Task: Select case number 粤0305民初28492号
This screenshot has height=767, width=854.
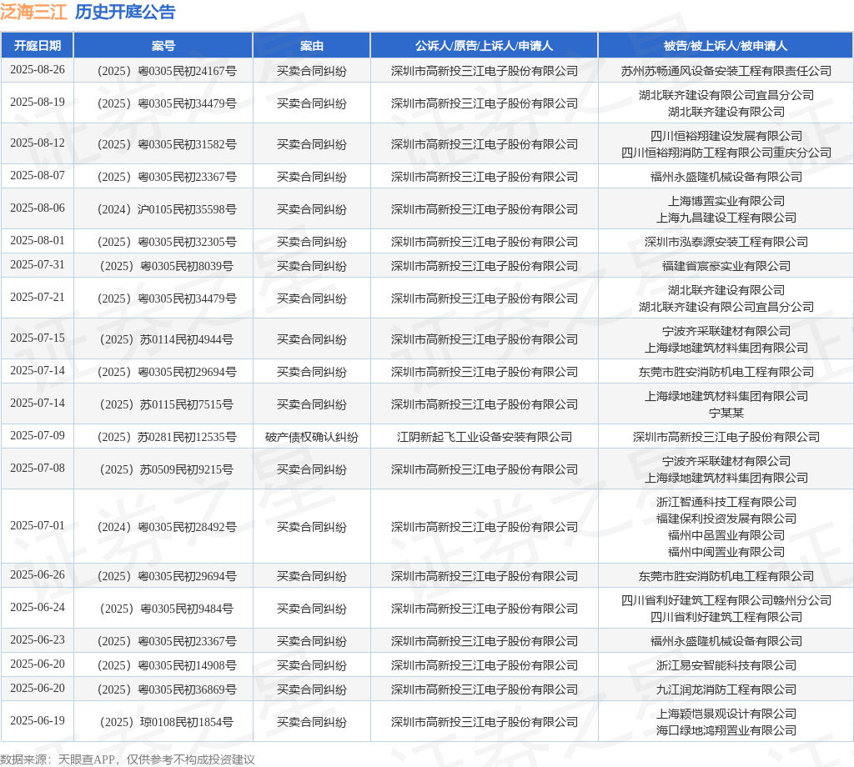Action: pyautogui.click(x=187, y=527)
